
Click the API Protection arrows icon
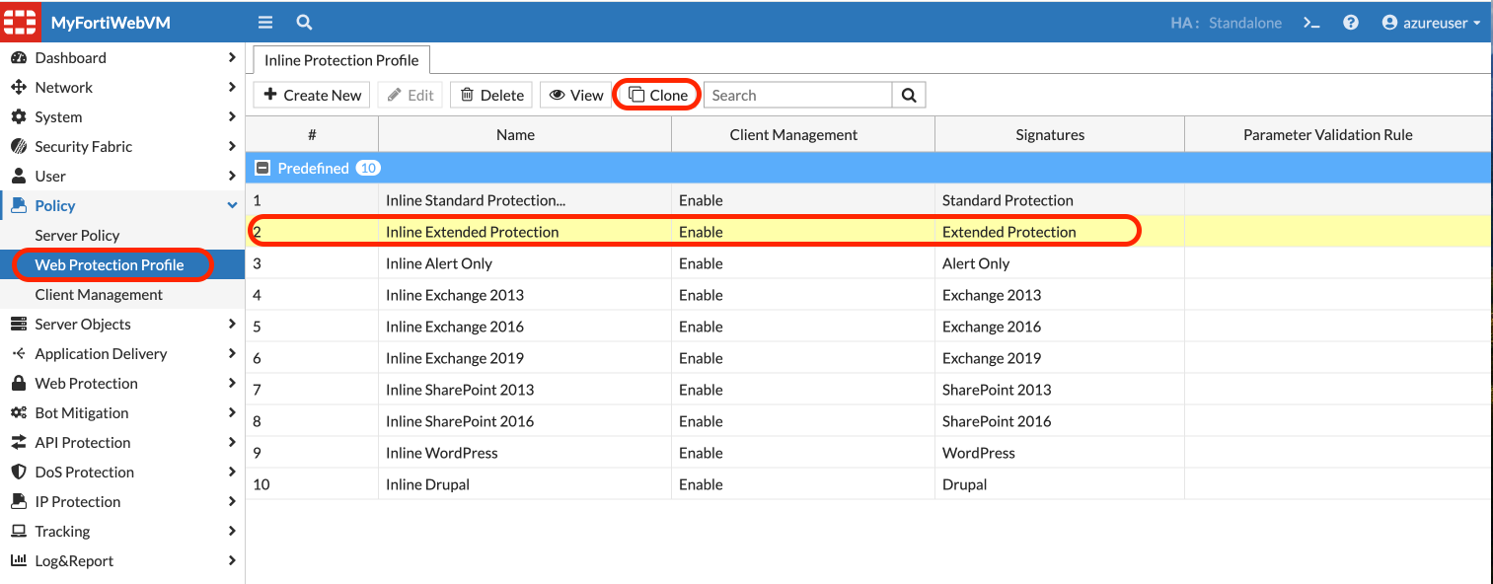[x=19, y=443]
